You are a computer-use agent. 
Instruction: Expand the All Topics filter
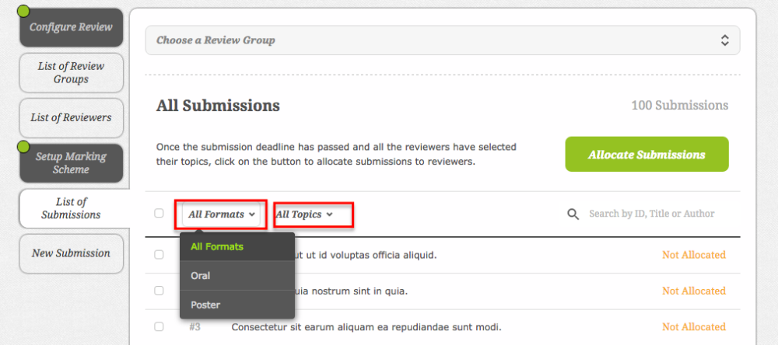point(304,214)
